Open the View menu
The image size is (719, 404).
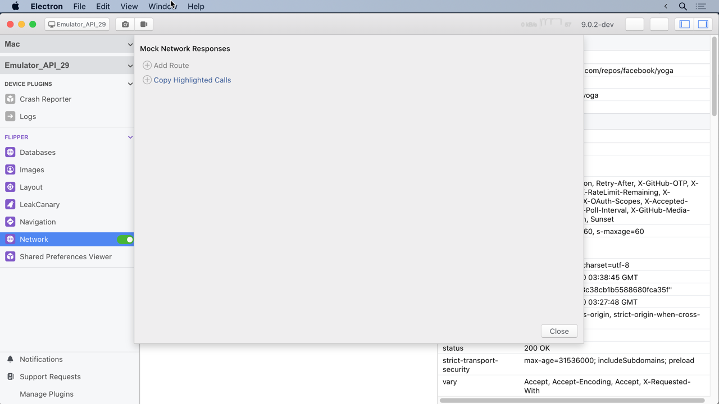(129, 6)
